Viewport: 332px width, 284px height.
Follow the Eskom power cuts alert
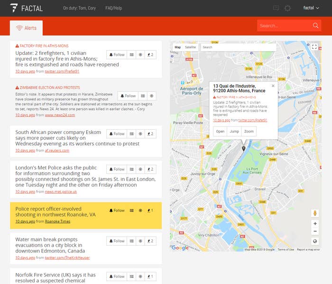click(117, 134)
